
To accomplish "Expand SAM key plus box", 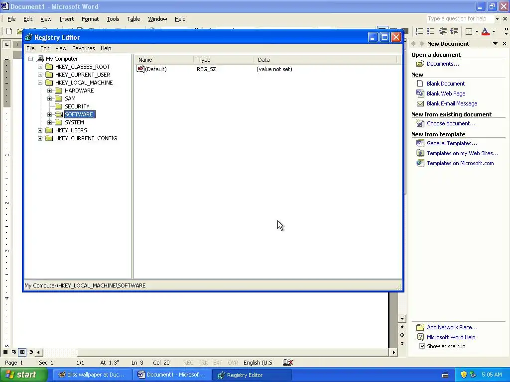I will (49, 99).
